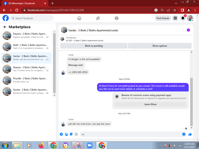Click the volume speaker tray icon
The image size is (199, 149).
point(175,145)
